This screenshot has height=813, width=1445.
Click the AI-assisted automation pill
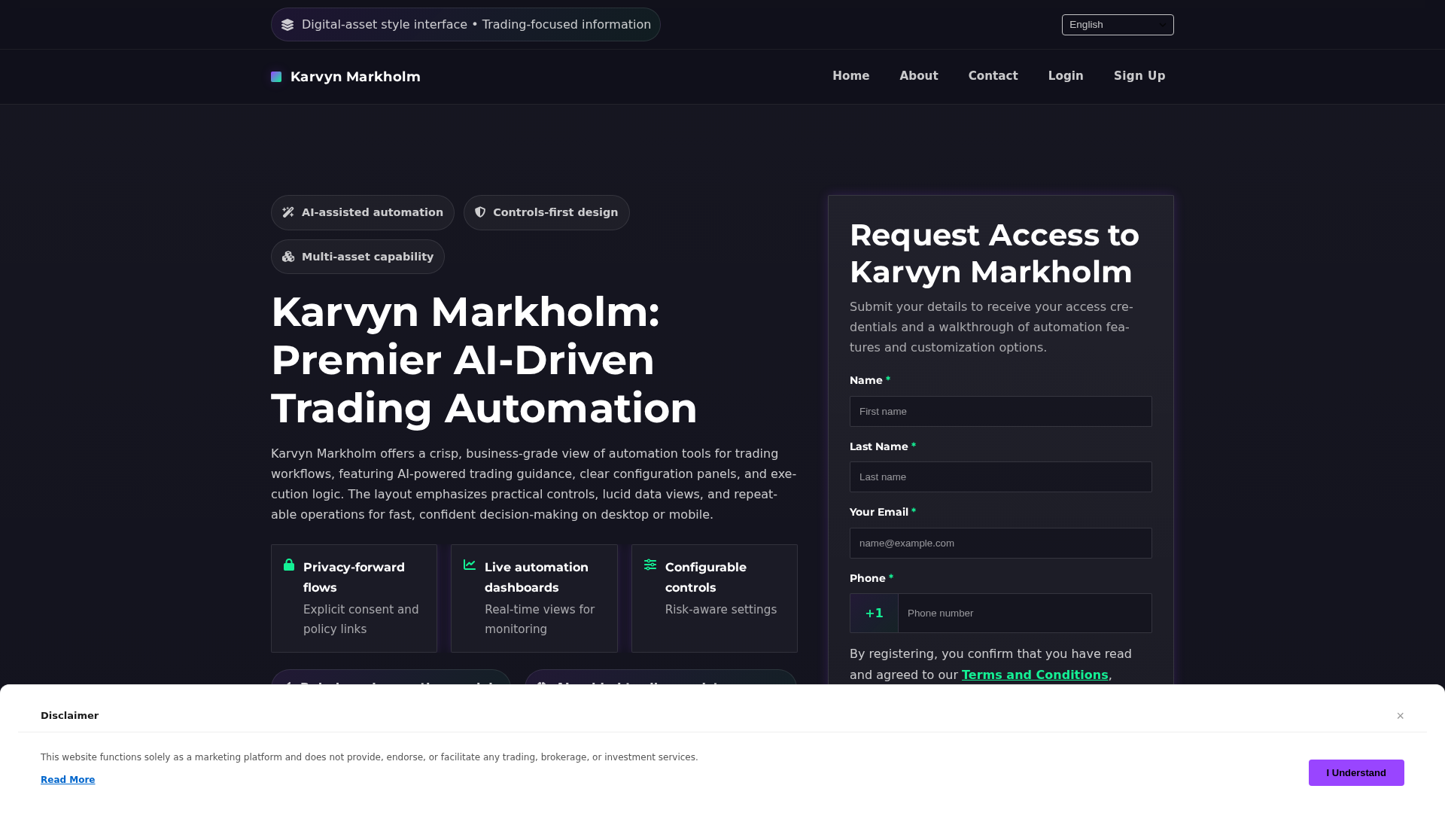tap(363, 213)
